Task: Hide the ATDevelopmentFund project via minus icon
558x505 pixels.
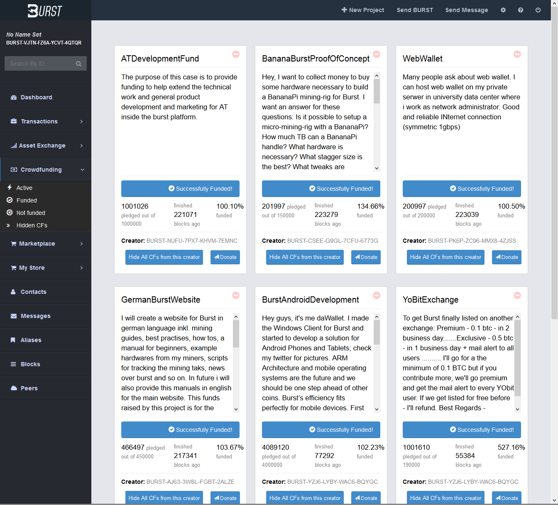Action: 236,54
